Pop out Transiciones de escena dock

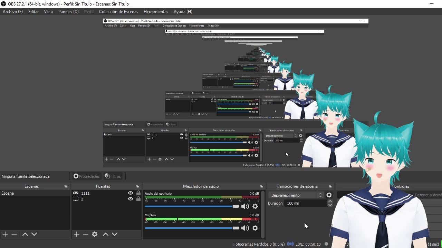330,186
